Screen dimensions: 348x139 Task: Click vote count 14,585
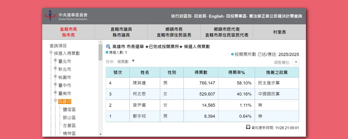[209, 105]
